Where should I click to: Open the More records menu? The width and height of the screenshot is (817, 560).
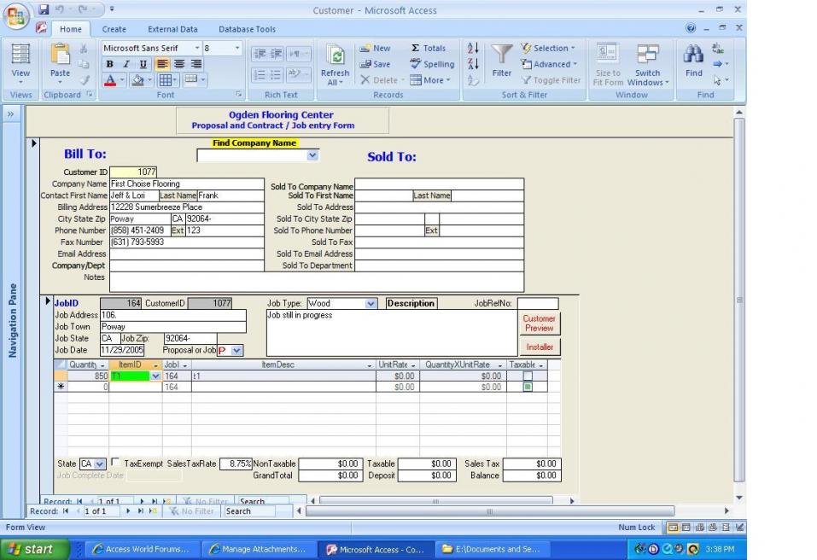(430, 80)
